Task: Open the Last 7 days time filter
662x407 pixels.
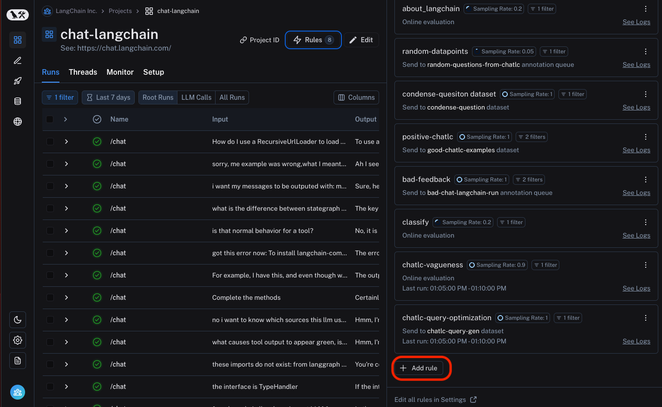Action: [x=108, y=97]
